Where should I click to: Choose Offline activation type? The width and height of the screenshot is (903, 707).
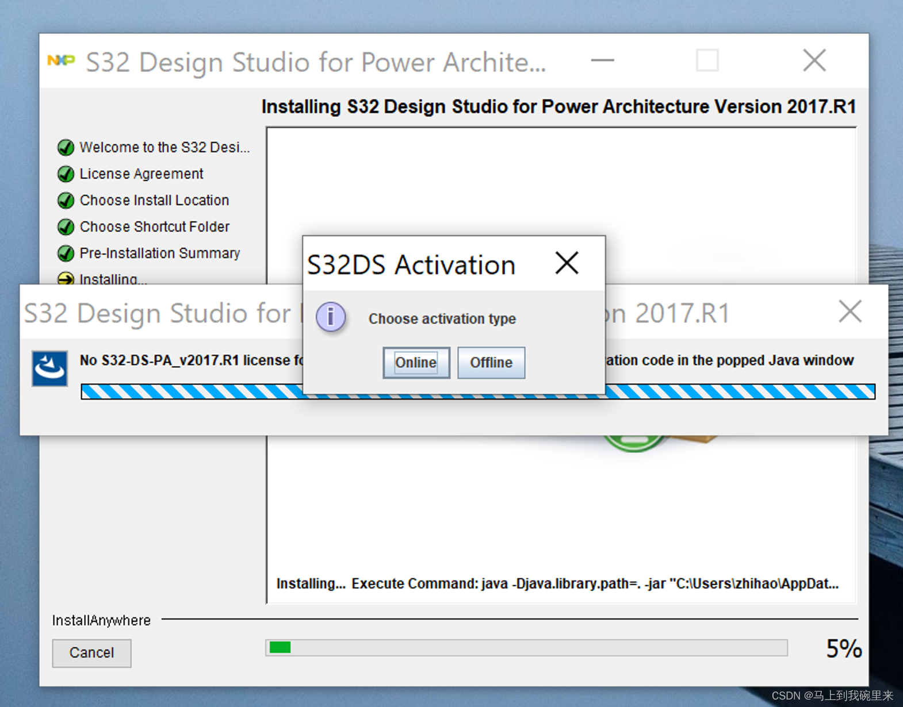pyautogui.click(x=491, y=363)
